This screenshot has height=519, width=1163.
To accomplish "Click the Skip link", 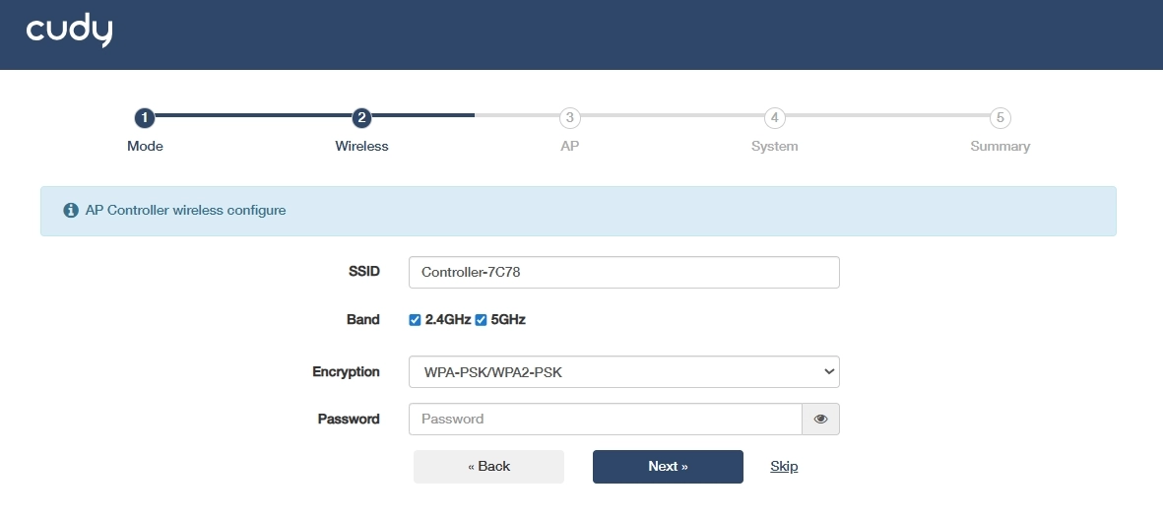I will click(x=784, y=467).
